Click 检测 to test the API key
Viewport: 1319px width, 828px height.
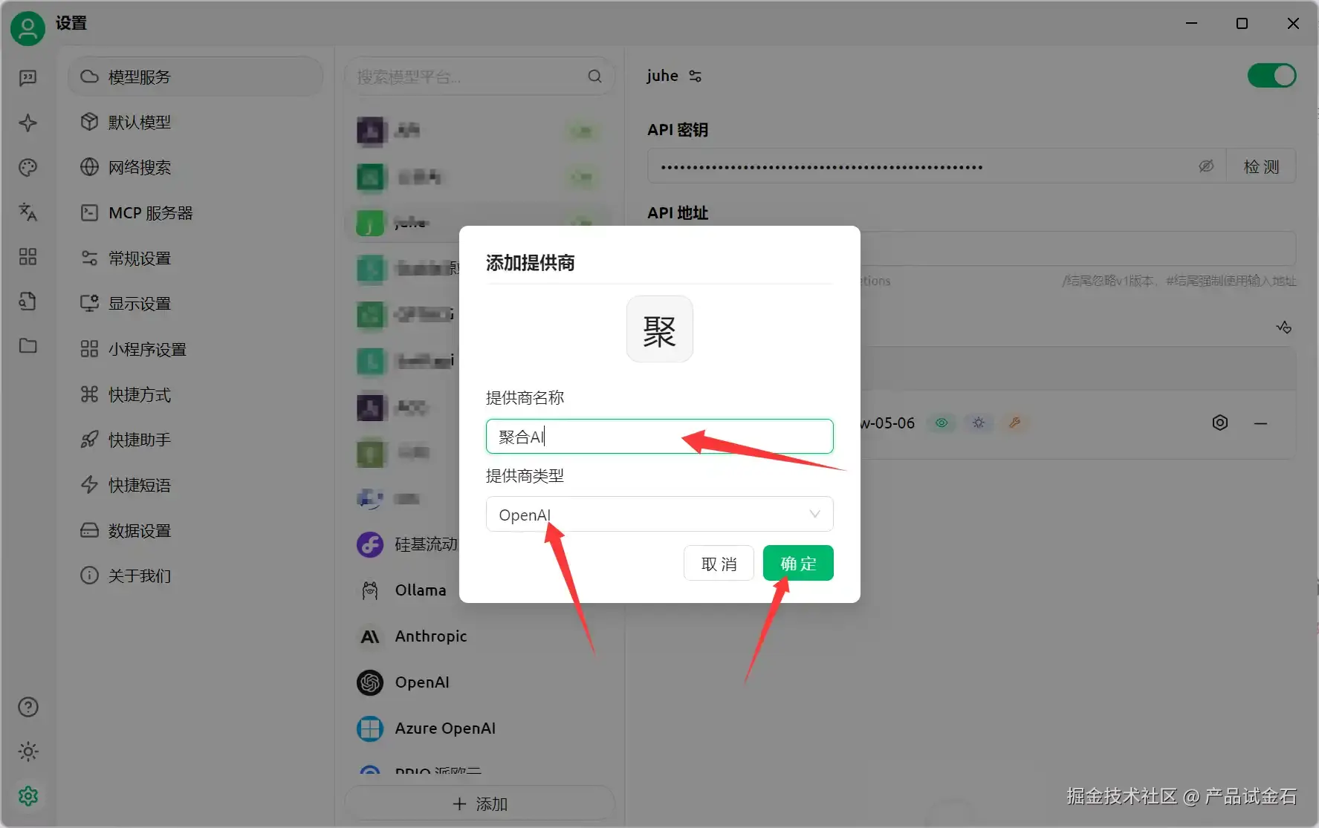[x=1261, y=166]
